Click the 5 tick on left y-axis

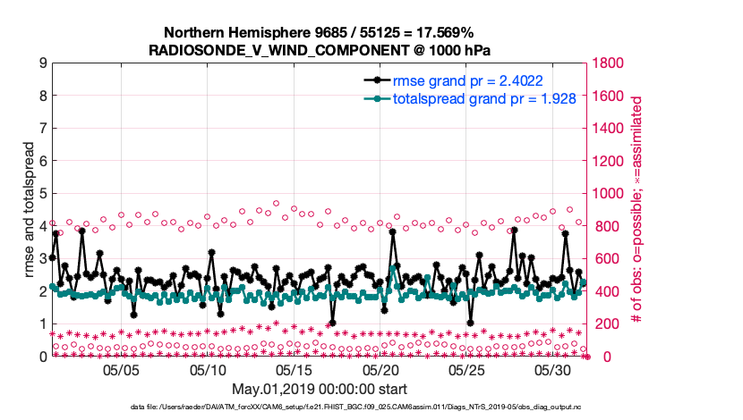(43, 194)
